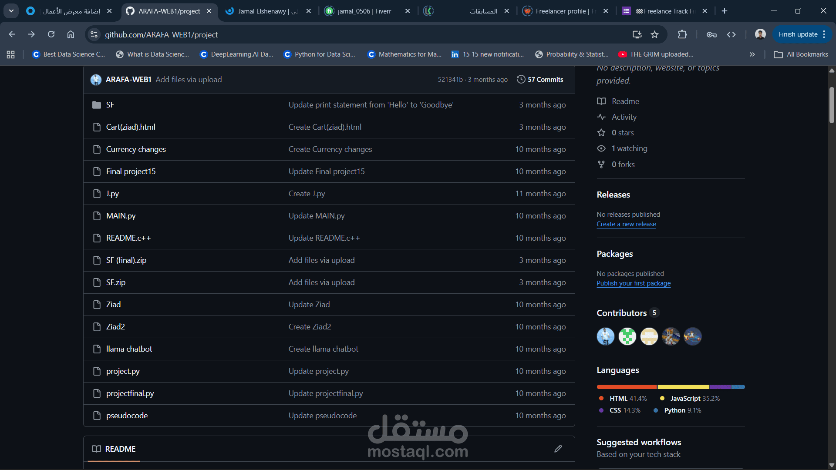
Task: Open commit history via the clock icon
Action: pos(521,79)
